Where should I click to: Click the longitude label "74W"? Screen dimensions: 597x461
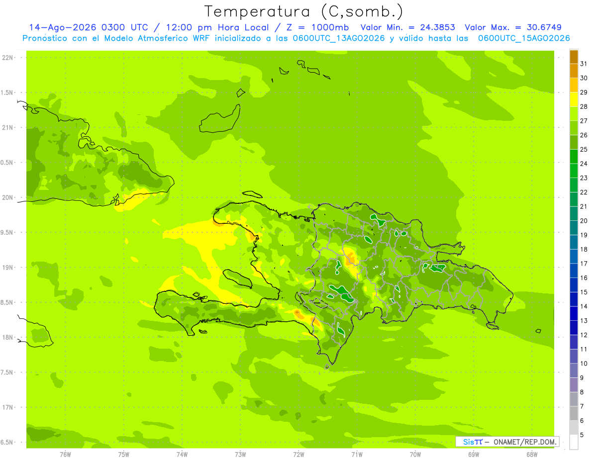click(182, 455)
